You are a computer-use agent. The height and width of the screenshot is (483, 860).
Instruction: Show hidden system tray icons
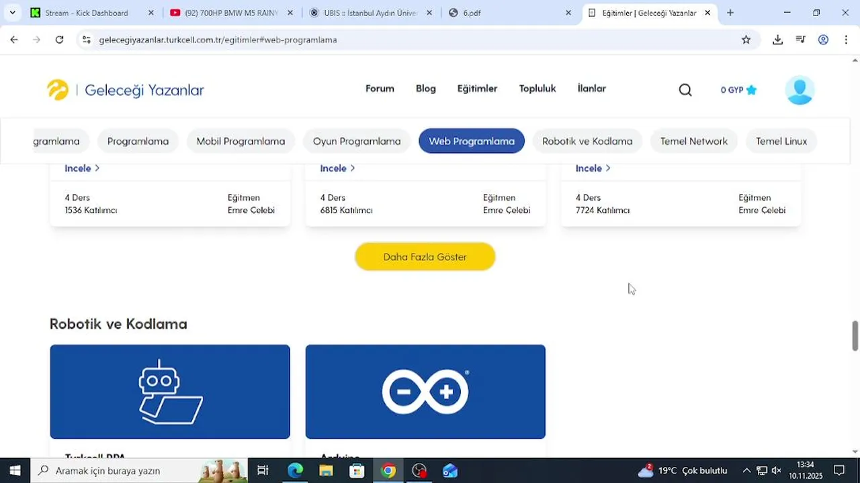pos(746,471)
